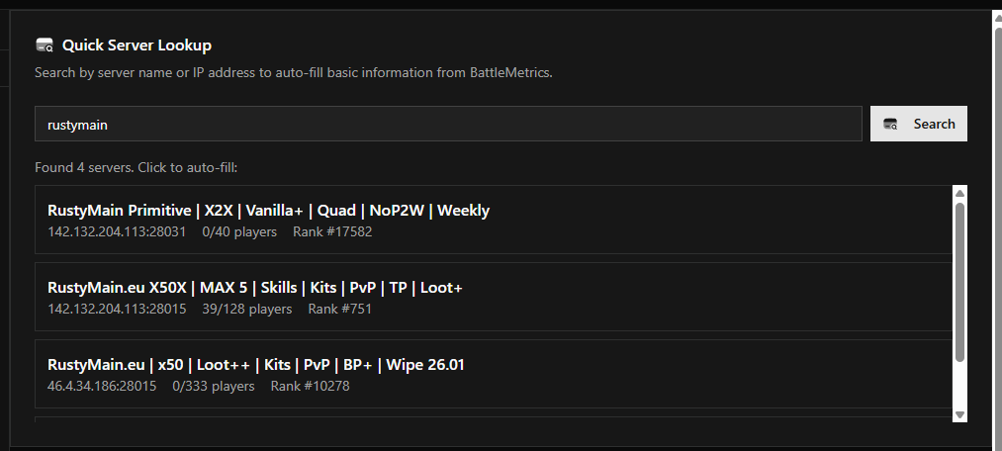Click the magnifier icon inside Search button
This screenshot has width=1002, height=451.
point(891,124)
